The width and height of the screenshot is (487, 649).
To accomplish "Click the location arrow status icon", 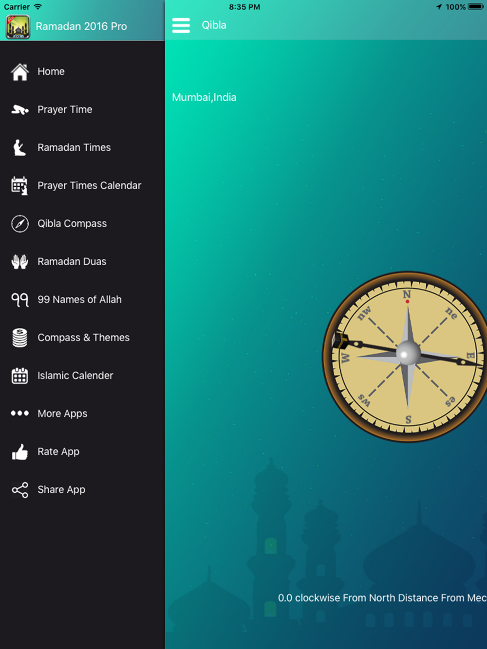I will (439, 7).
